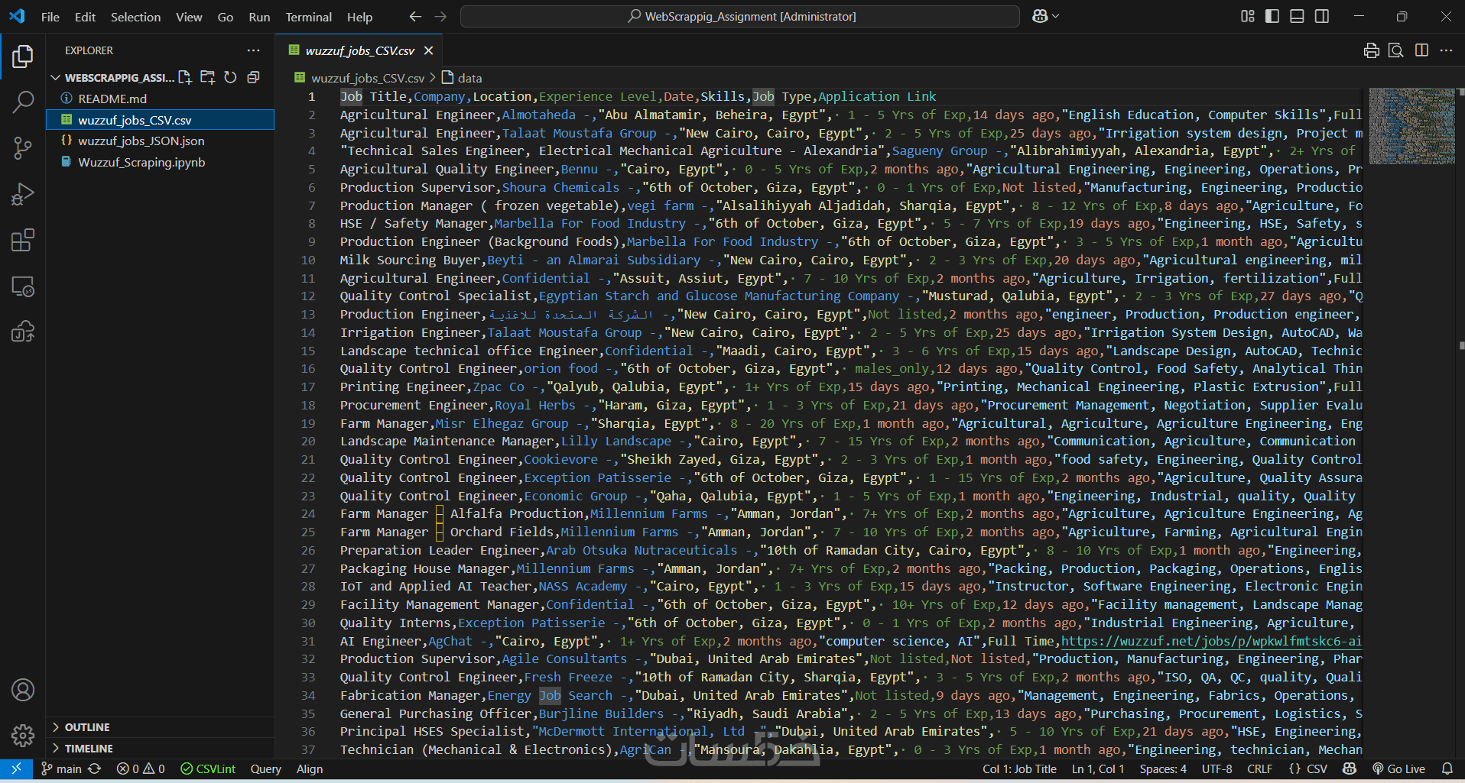Show problems via errors and warnings count

point(141,768)
